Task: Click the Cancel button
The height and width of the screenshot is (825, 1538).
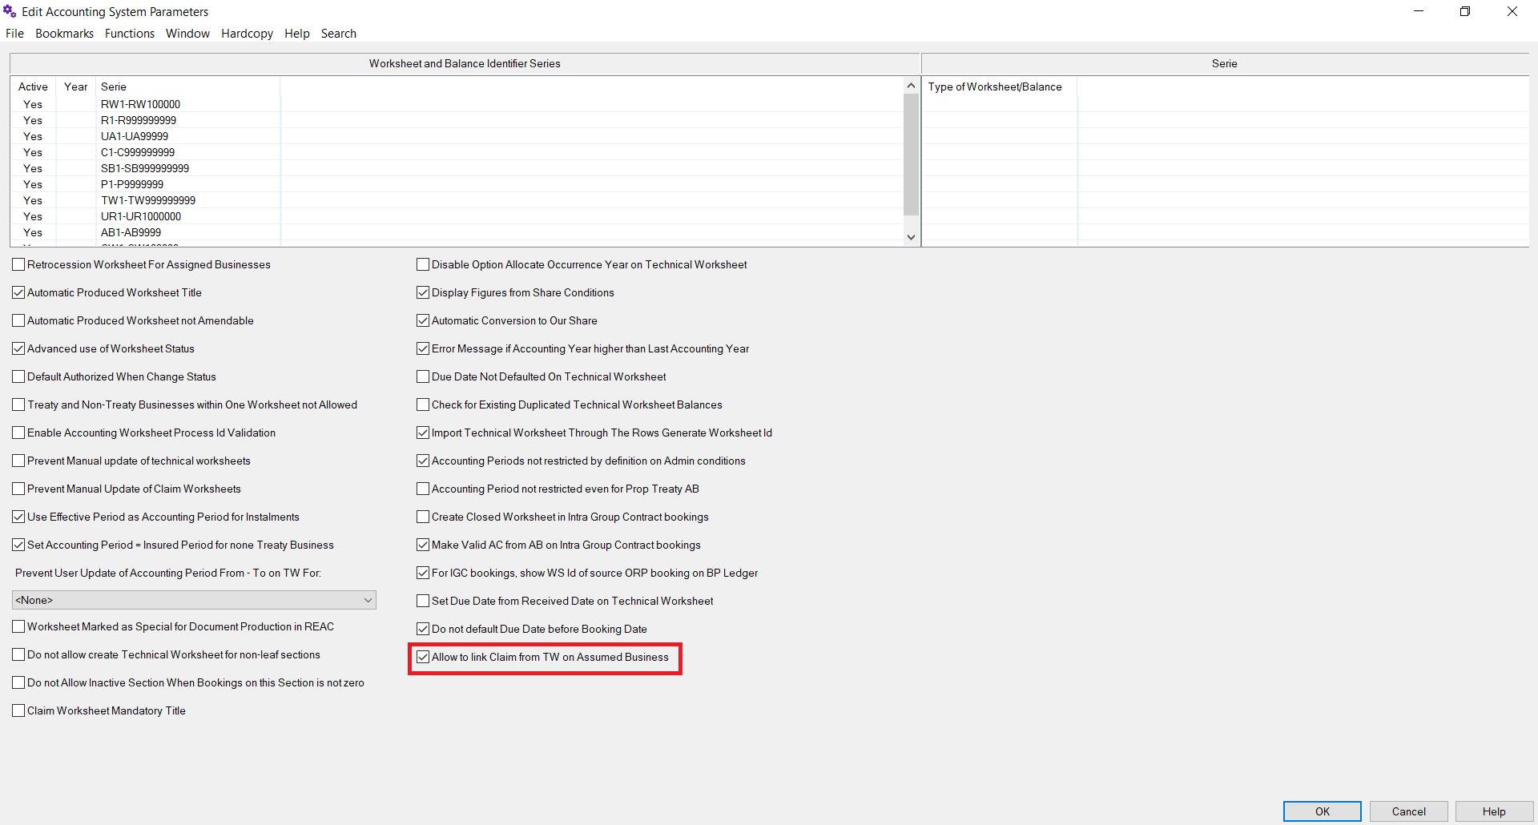Action: [1407, 811]
